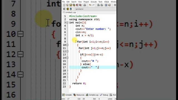Click the Go to line toolbar icon
The image size is (178, 100).
[x=109, y=5]
